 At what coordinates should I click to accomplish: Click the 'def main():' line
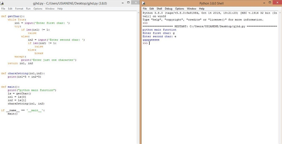[x=10, y=87]
